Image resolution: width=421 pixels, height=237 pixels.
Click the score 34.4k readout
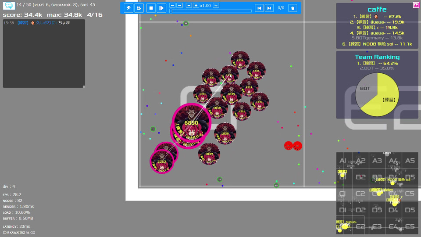[x=22, y=15]
